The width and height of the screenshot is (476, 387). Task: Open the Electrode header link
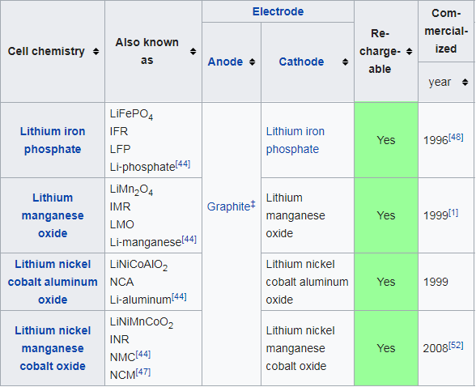[x=278, y=11]
